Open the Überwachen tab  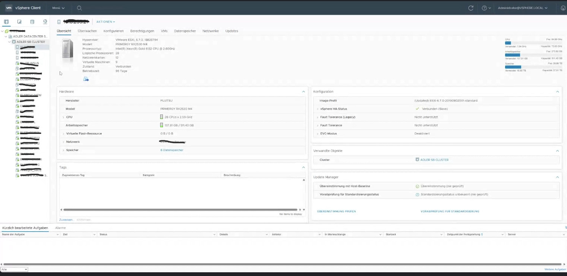coord(87,31)
